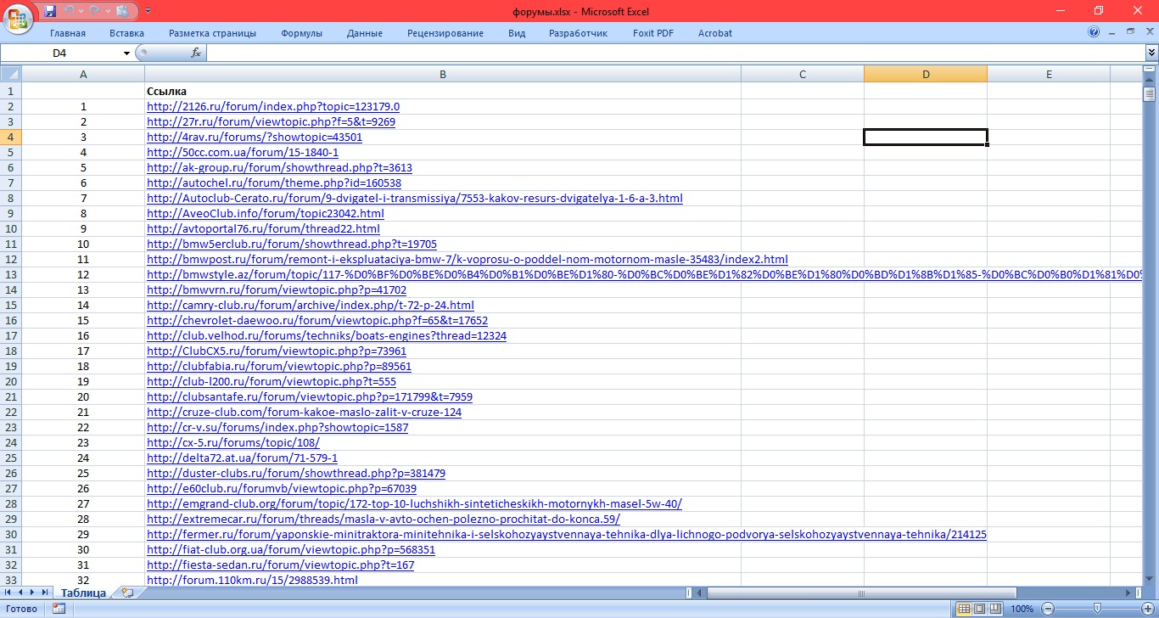
Task: Switch to Page Layout view
Action: point(979,609)
